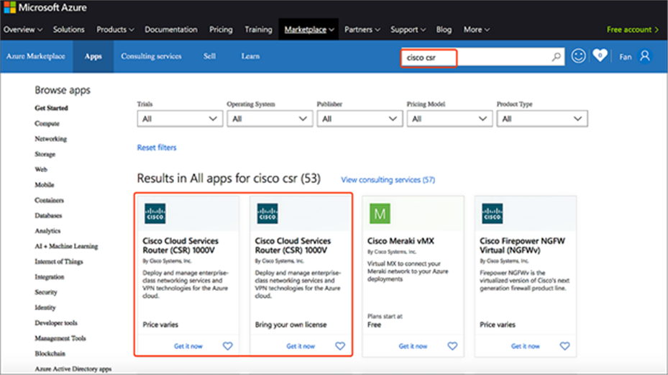Image resolution: width=668 pixels, height=375 pixels.
Task: Open the Learn tab
Action: (x=250, y=56)
